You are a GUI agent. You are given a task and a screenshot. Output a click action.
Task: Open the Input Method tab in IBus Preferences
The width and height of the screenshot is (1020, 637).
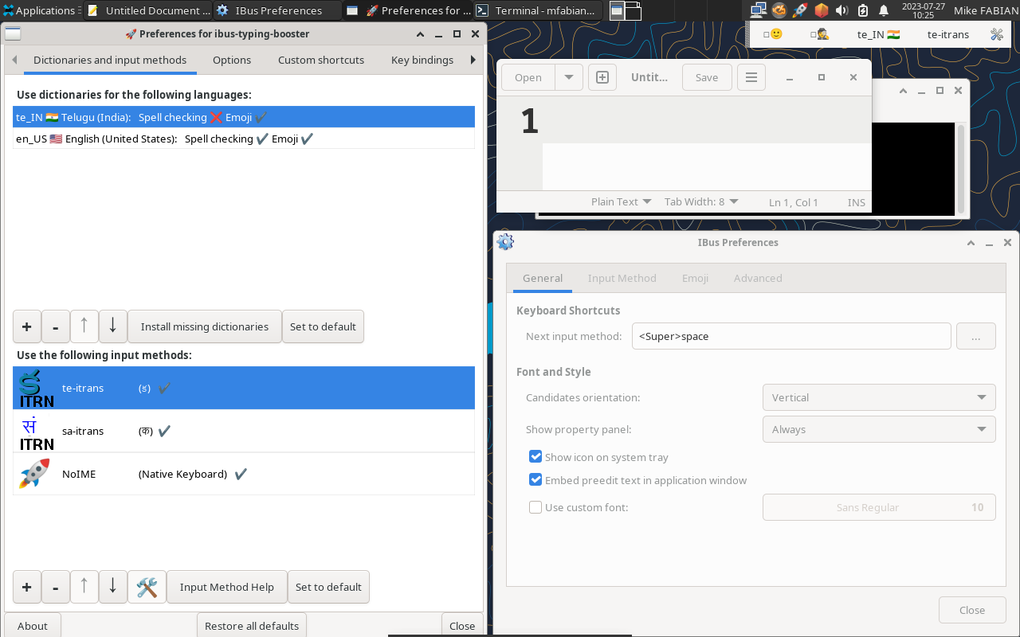coord(622,278)
